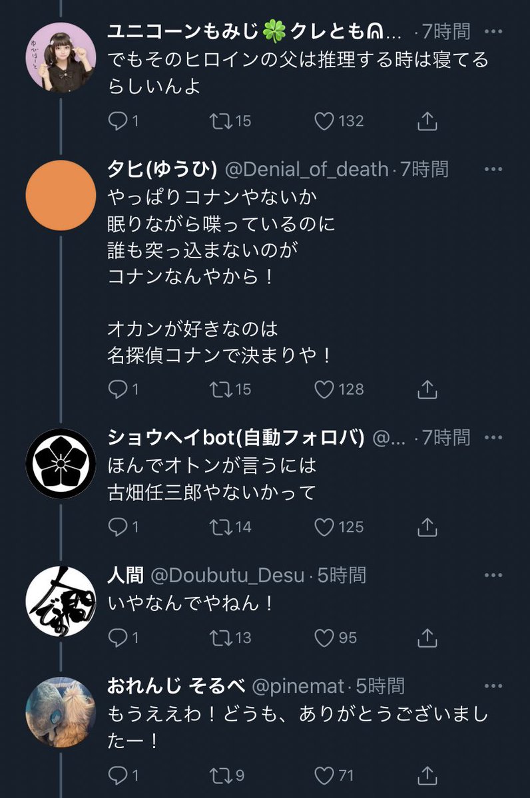Open more options for ユニコーンもみじ's tweet
Screen dimensions: 530x798
tap(493, 31)
